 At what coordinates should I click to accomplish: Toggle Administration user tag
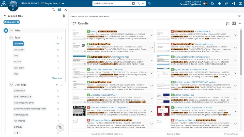[21, 115]
